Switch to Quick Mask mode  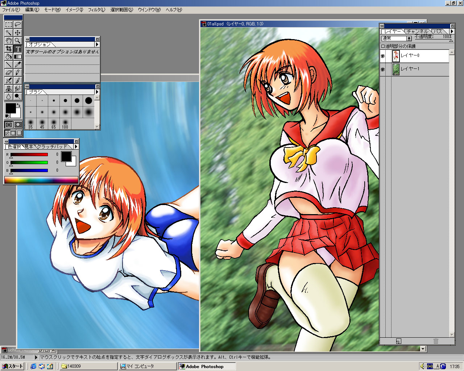click(x=17, y=125)
